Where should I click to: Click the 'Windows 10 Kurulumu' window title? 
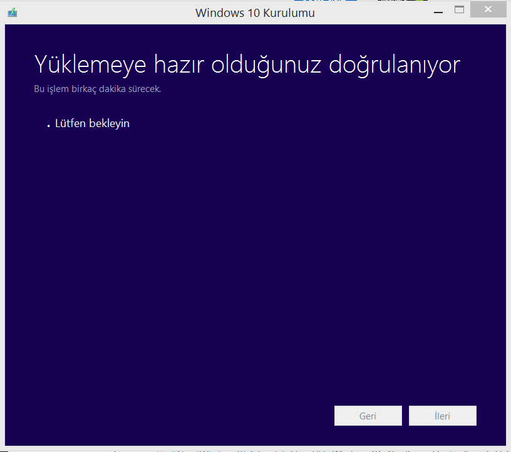(255, 13)
